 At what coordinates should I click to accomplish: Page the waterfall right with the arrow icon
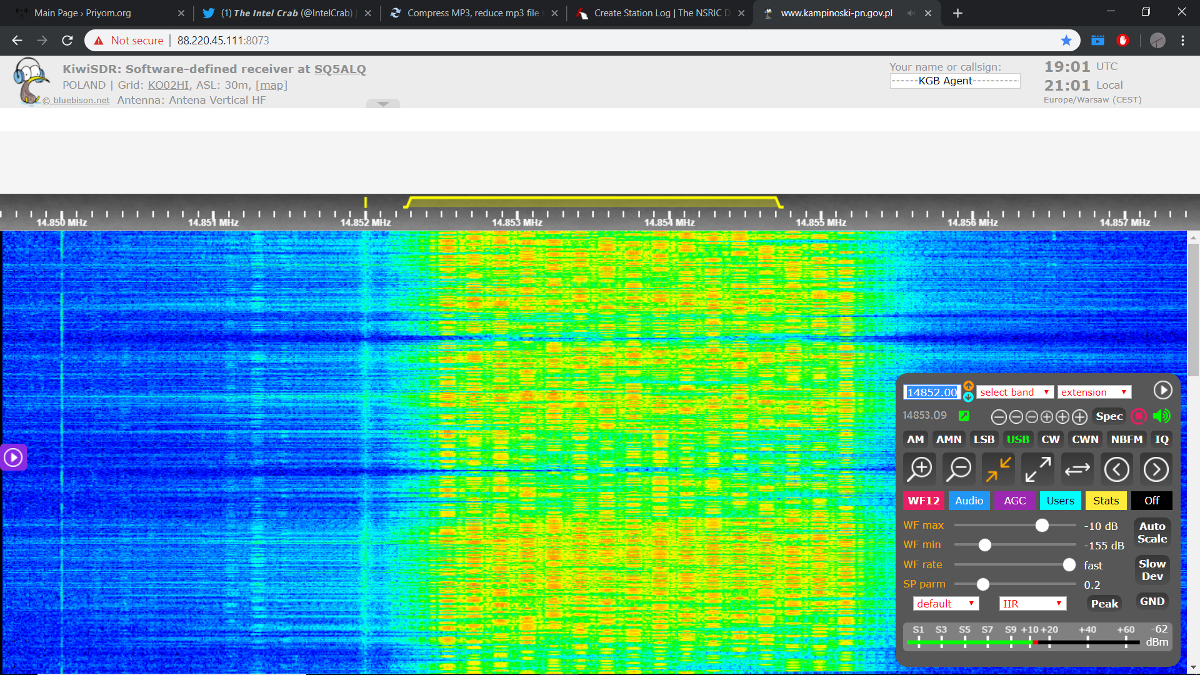tap(1156, 469)
